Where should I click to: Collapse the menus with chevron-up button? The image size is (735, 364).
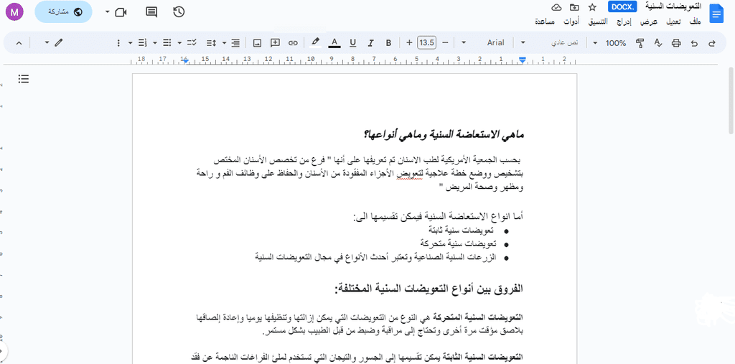(x=19, y=43)
